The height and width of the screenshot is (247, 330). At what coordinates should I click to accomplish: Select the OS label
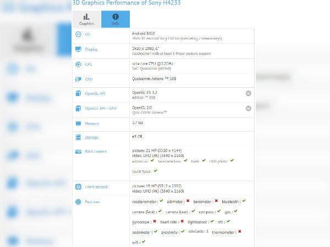click(87, 34)
